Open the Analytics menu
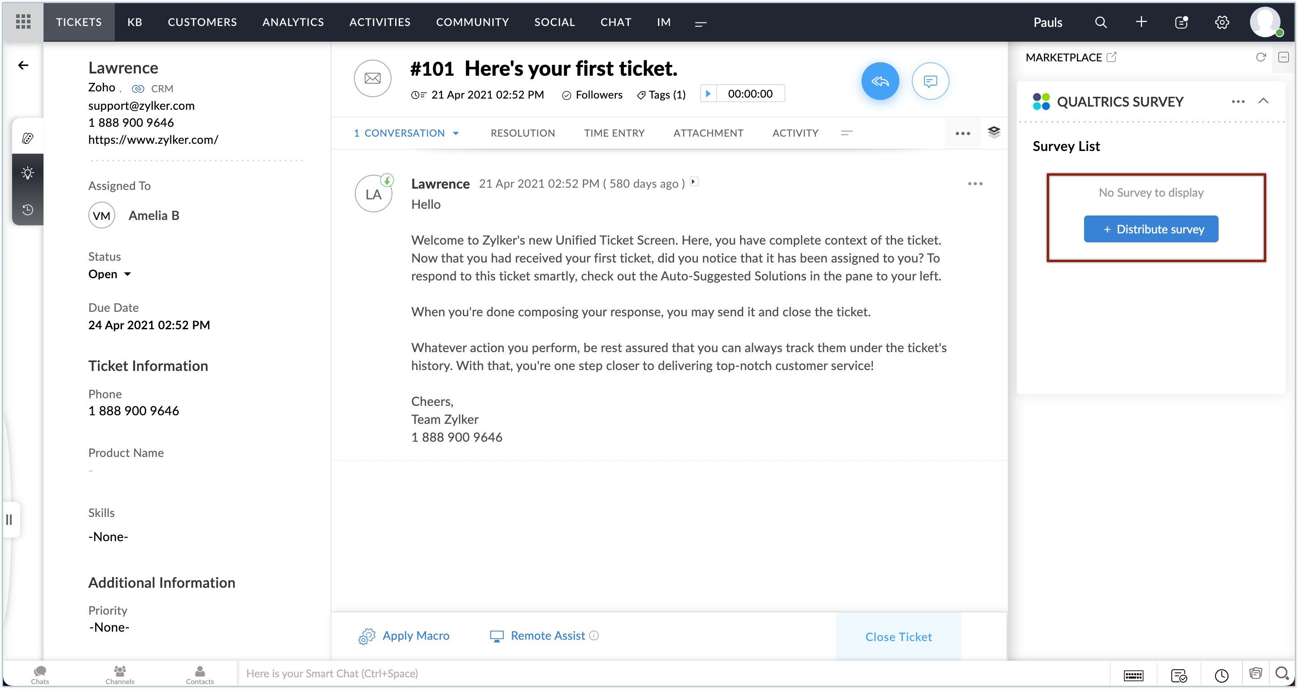This screenshot has width=1298, height=689. tap(293, 22)
